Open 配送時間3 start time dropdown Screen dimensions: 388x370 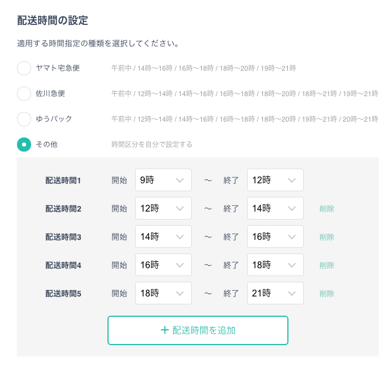click(163, 236)
